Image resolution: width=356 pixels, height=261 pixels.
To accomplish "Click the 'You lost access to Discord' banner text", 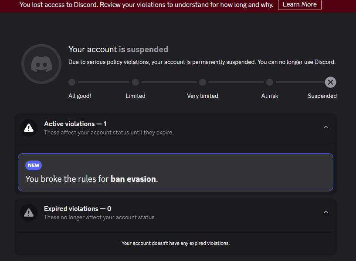I will coord(146,4).
